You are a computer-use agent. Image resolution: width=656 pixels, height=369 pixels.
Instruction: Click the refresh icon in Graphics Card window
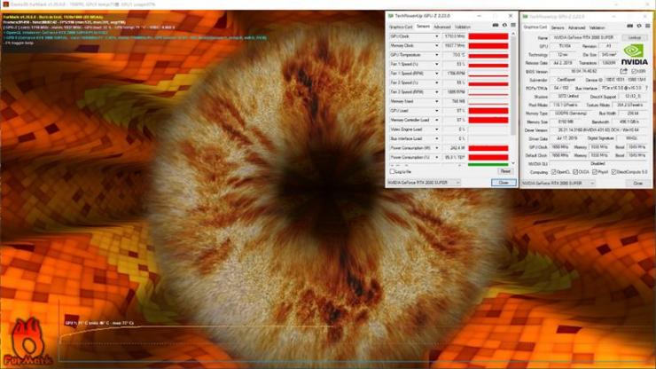[x=639, y=27]
